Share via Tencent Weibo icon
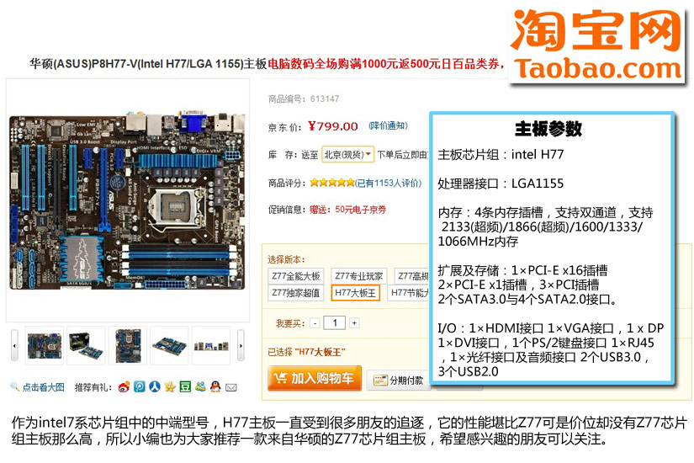694x463 pixels. [140, 386]
